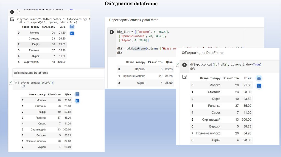Run the top-left cell ending with df
Viewport: 281px width, 157px height.
12,12
